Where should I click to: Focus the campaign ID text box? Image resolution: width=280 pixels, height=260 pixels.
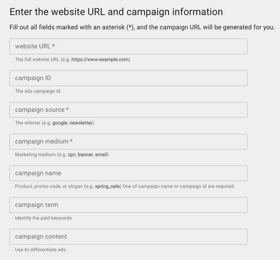click(x=128, y=78)
